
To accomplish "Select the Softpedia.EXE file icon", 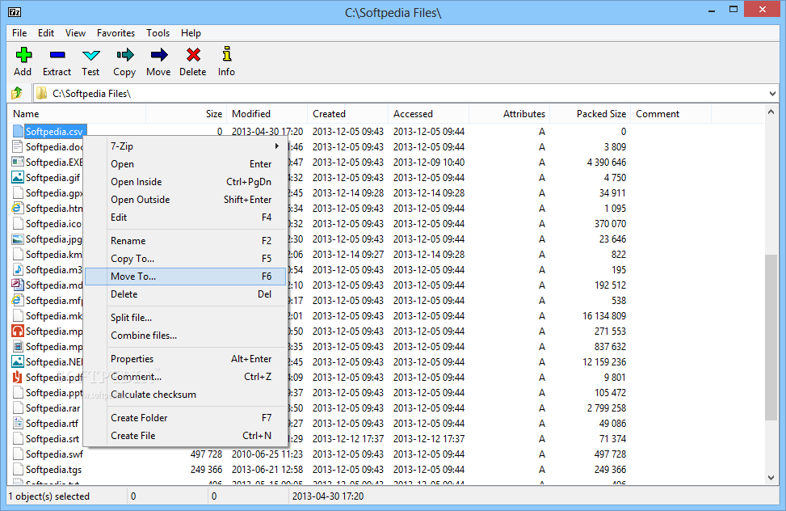I will 18,163.
